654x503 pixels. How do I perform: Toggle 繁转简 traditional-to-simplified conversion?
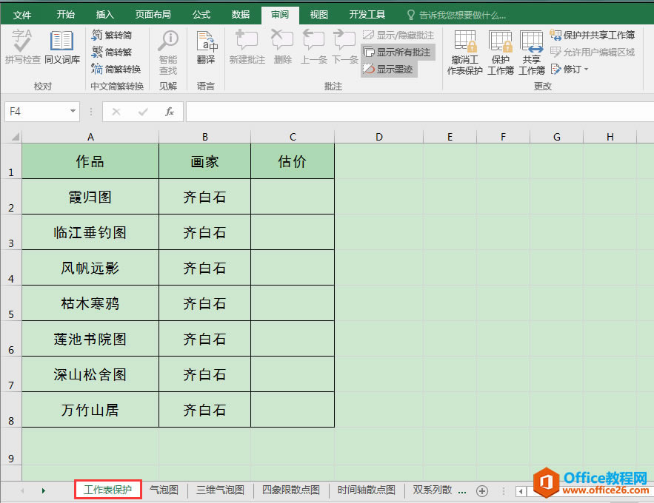tap(119, 34)
